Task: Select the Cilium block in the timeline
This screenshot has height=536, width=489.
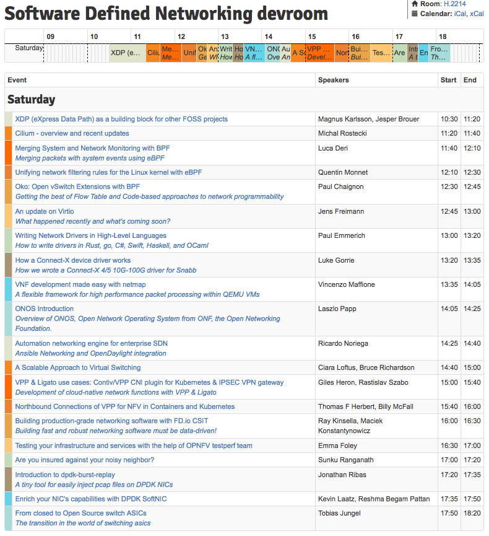Action: 153,53
